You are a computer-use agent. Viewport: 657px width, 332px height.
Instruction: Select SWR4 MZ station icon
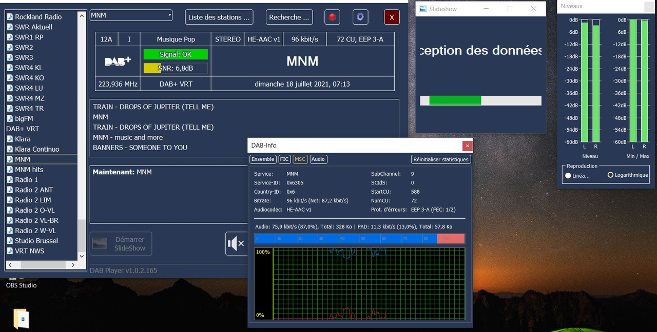pyautogui.click(x=10, y=98)
